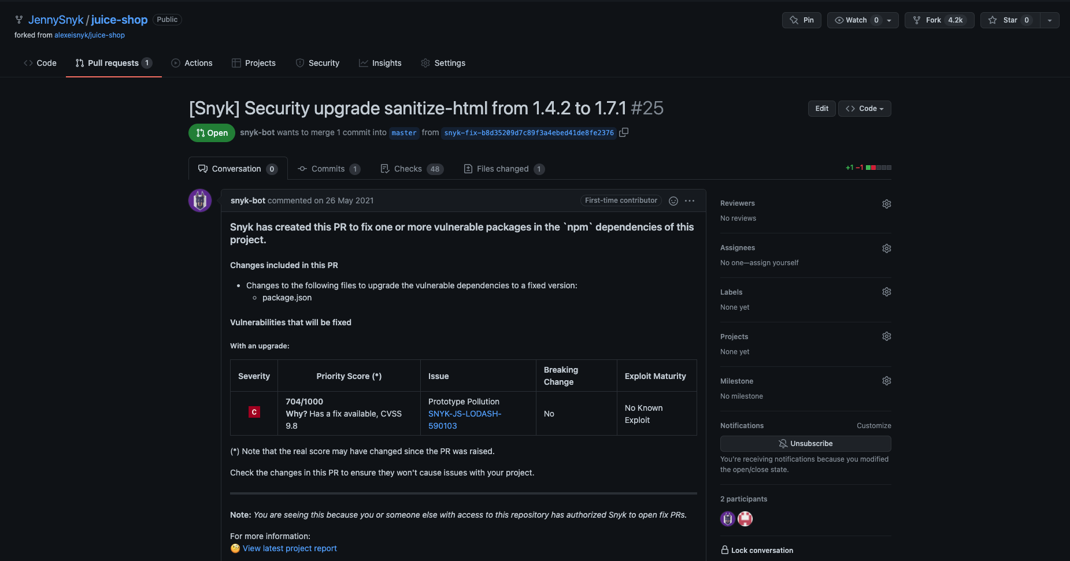Open the Pull requests tab
This screenshot has width=1070, height=561.
point(113,63)
